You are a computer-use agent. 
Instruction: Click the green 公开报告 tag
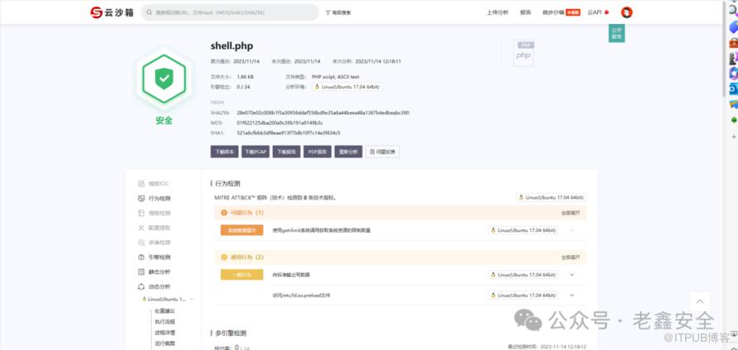point(617,33)
